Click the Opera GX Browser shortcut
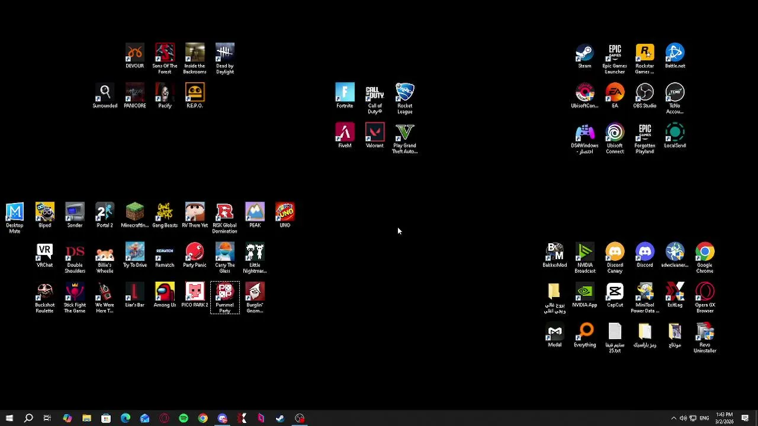The image size is (758, 426). (x=705, y=298)
